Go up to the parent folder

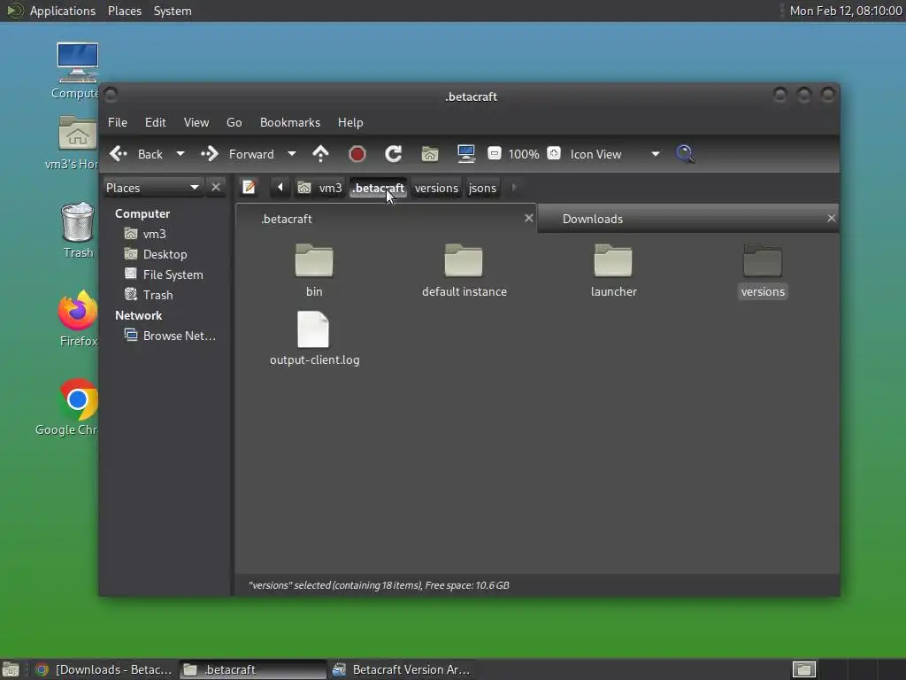(x=320, y=154)
